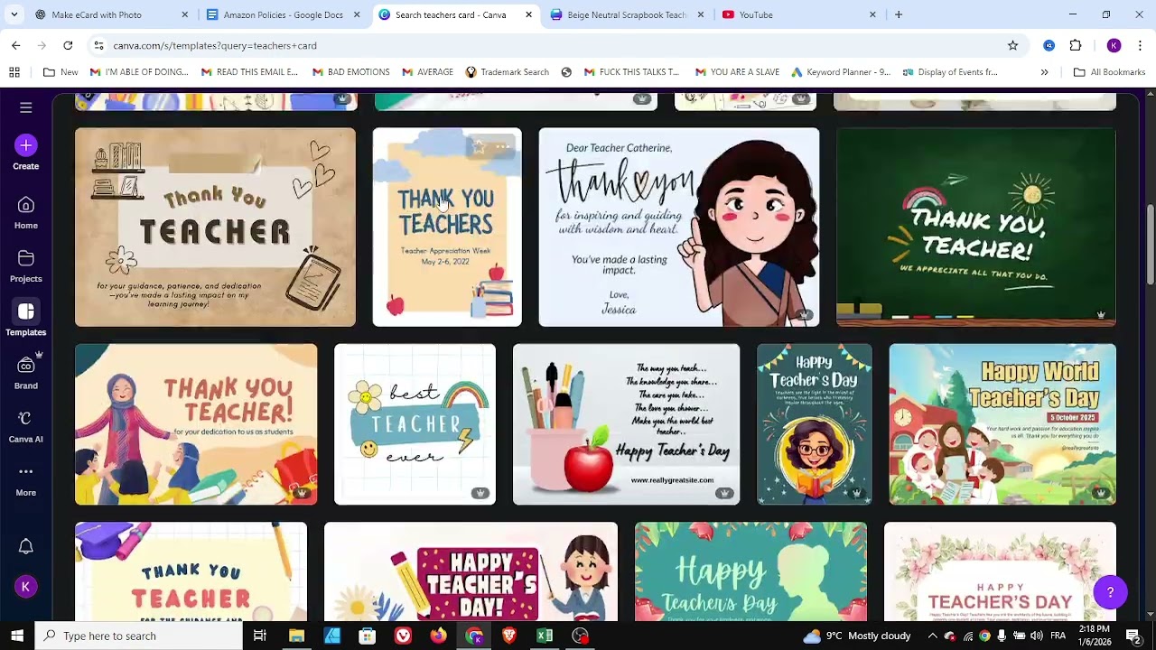Screen dimensions: 1156x650
Task: Click the volume speaker tray icon
Action: point(1037,636)
